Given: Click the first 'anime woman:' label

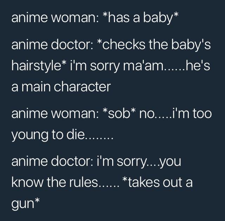Looking at the screenshot, I should [55, 18].
